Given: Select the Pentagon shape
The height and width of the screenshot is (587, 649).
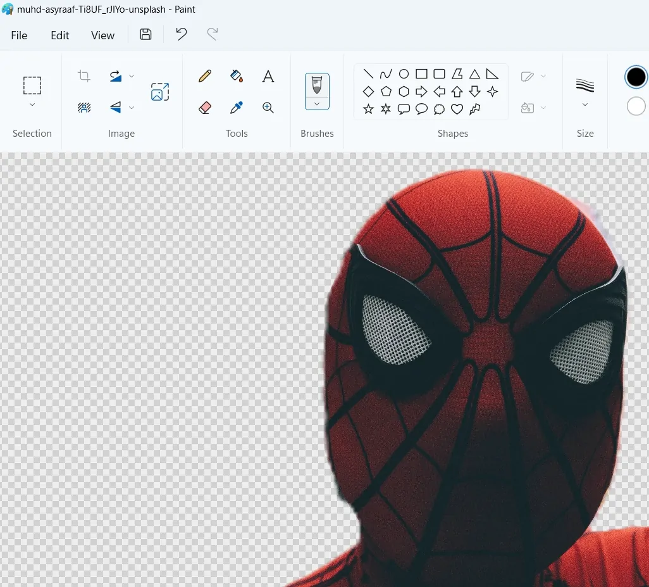Looking at the screenshot, I should (386, 91).
